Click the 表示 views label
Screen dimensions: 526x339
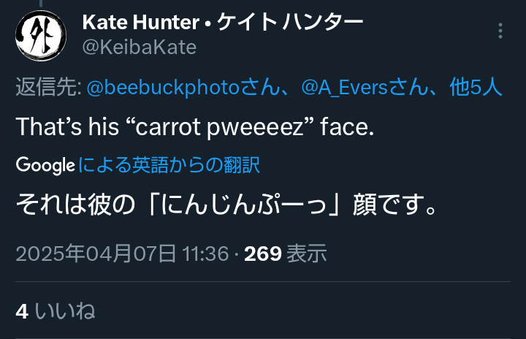tap(306, 254)
